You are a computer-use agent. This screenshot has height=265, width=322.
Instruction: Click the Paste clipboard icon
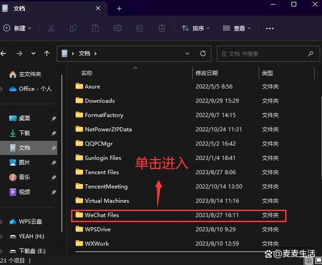click(x=95, y=28)
